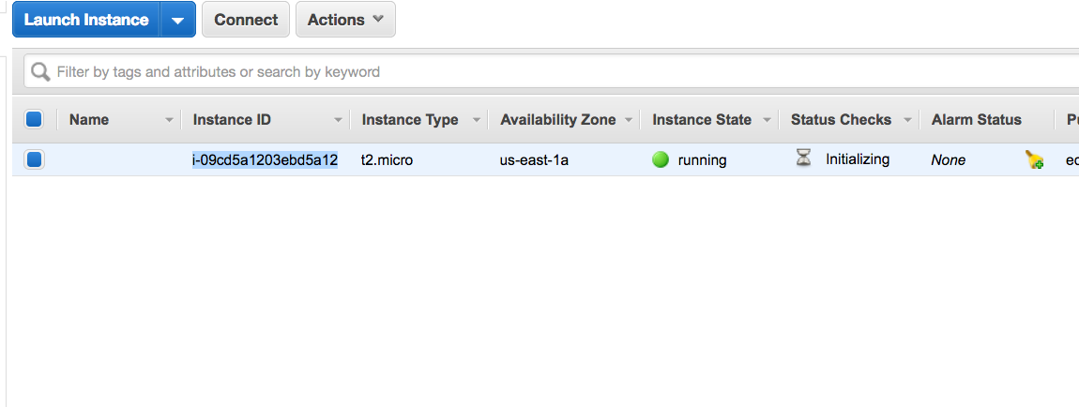Viewport: 1079px width, 407px height.
Task: Click the hourglass Initializing status icon
Action: [x=803, y=159]
